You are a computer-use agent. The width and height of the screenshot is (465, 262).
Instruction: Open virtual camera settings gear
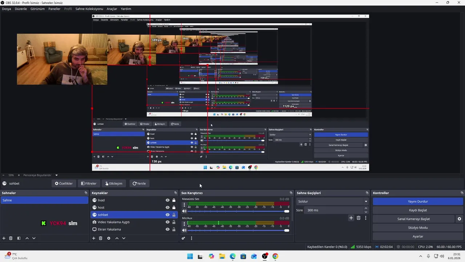point(459,219)
